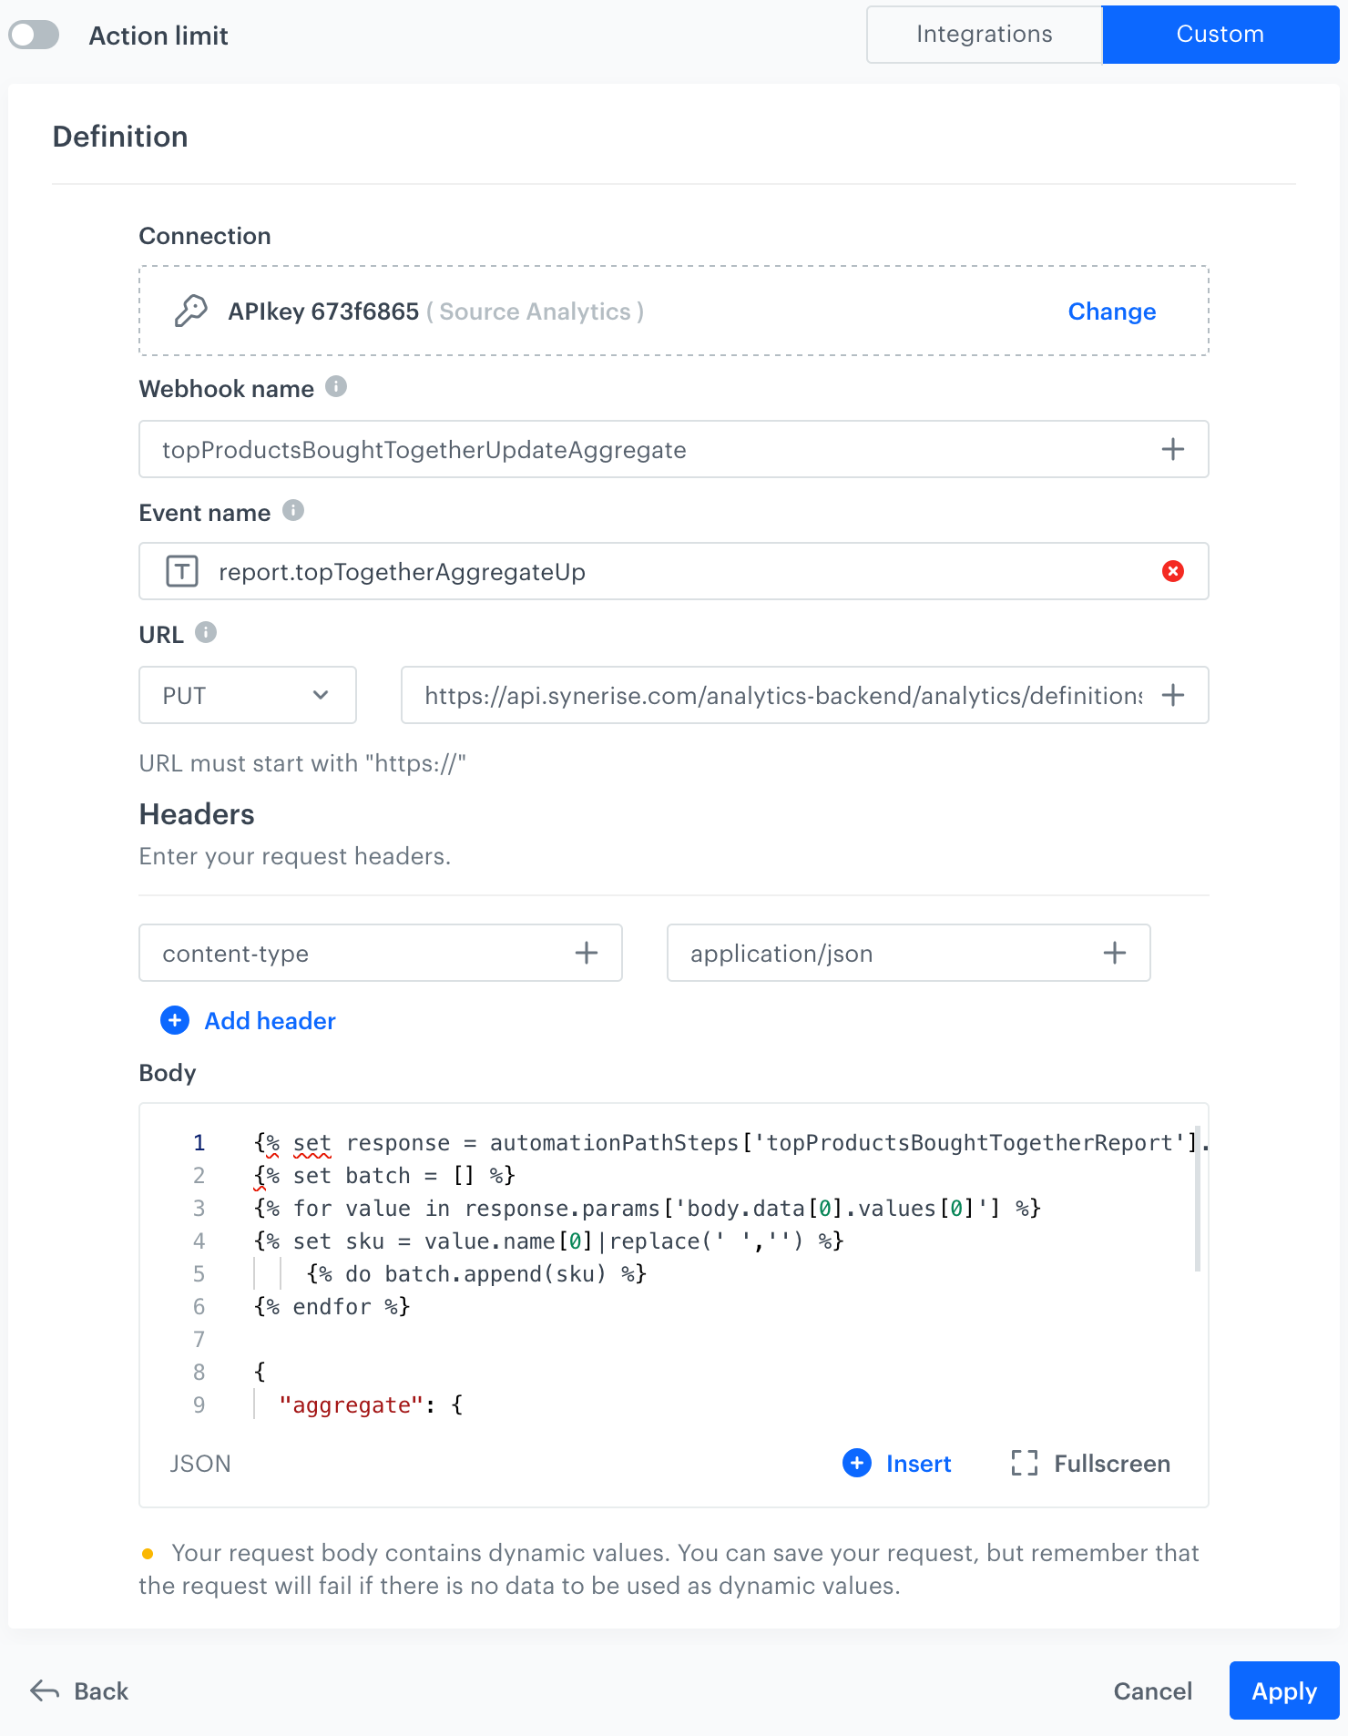Click the info icon beside Event name

click(293, 511)
